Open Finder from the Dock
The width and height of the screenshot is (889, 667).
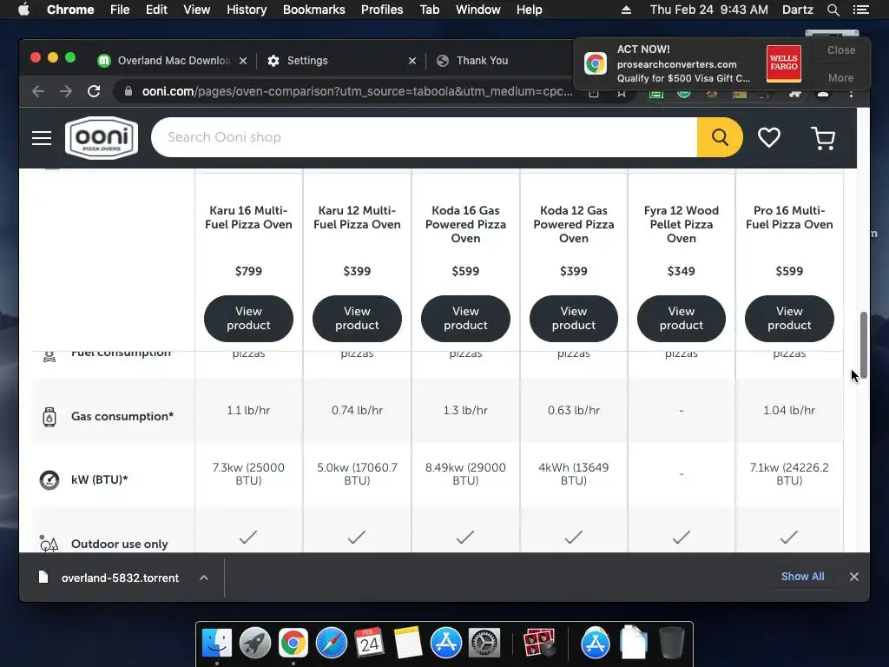[x=217, y=643]
